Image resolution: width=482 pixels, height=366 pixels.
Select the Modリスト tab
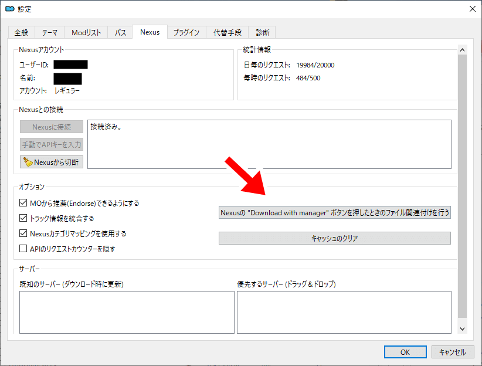point(86,33)
